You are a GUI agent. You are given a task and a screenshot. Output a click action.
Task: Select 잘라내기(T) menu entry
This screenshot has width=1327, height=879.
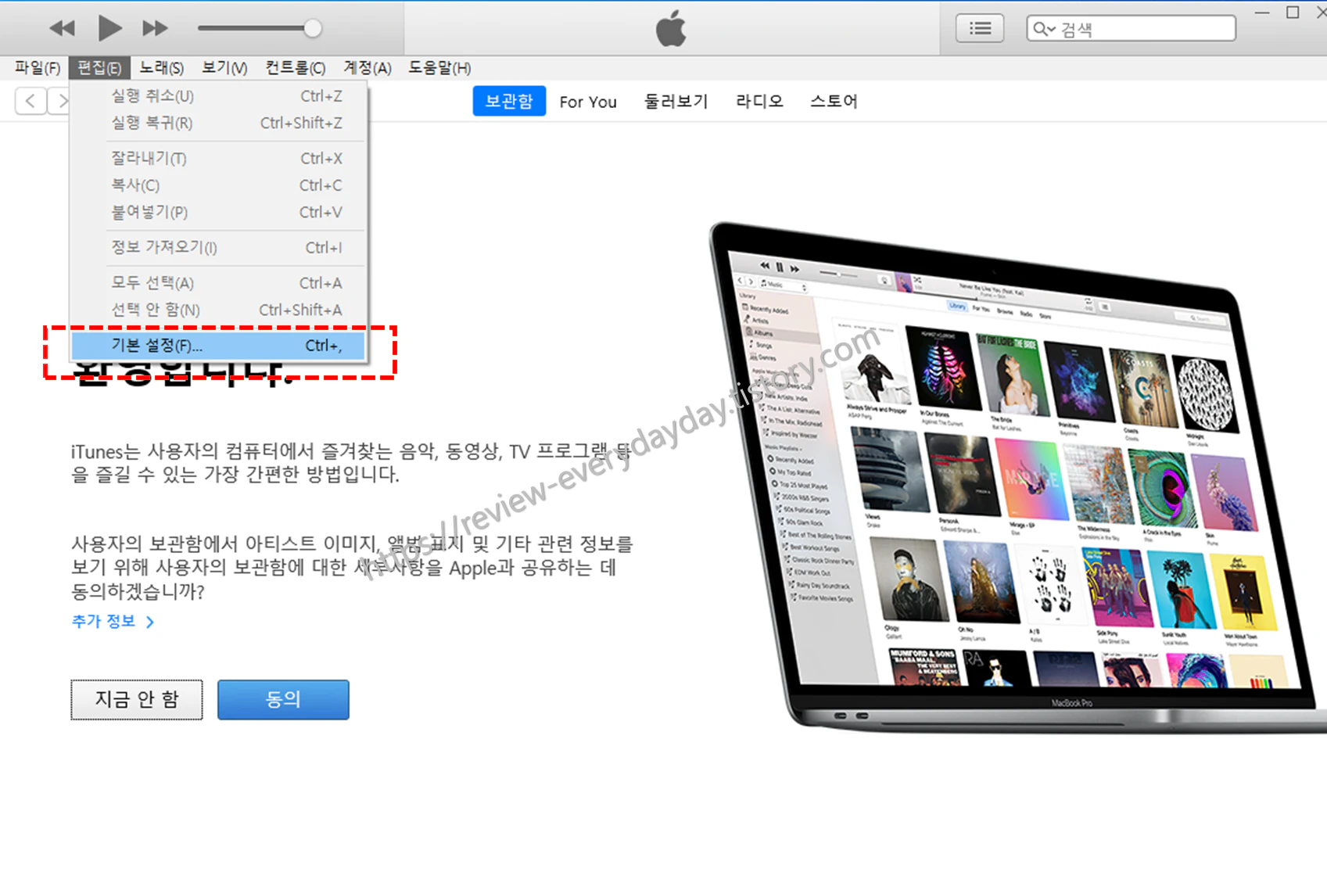pos(218,158)
